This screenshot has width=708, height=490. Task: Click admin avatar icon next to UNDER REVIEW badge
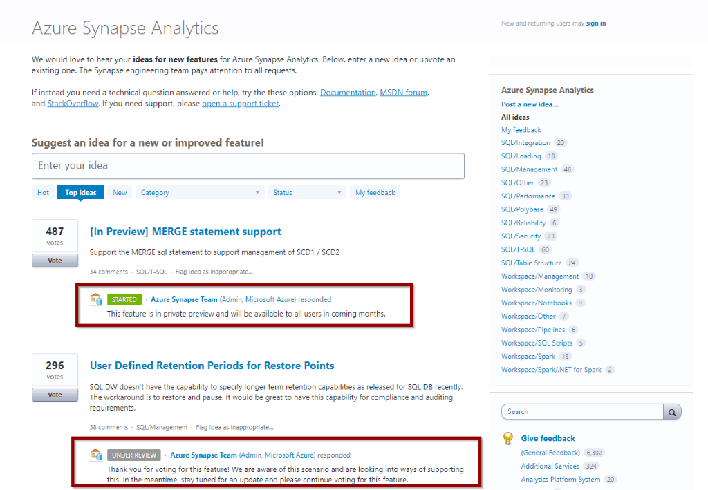(x=96, y=454)
